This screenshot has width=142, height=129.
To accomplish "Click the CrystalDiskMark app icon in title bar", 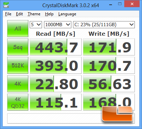I will tap(6, 5).
